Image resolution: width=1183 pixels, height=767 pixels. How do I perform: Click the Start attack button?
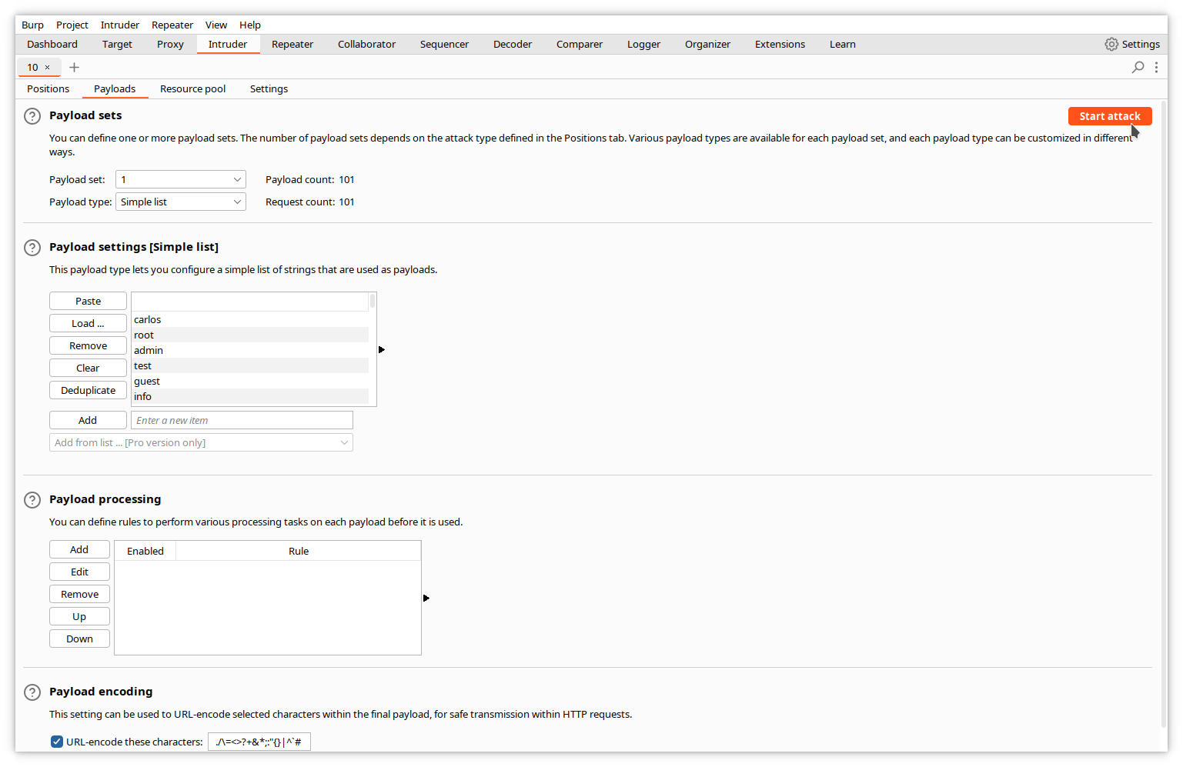point(1109,116)
